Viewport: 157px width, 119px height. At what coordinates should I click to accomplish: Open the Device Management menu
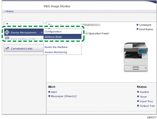click(24, 32)
